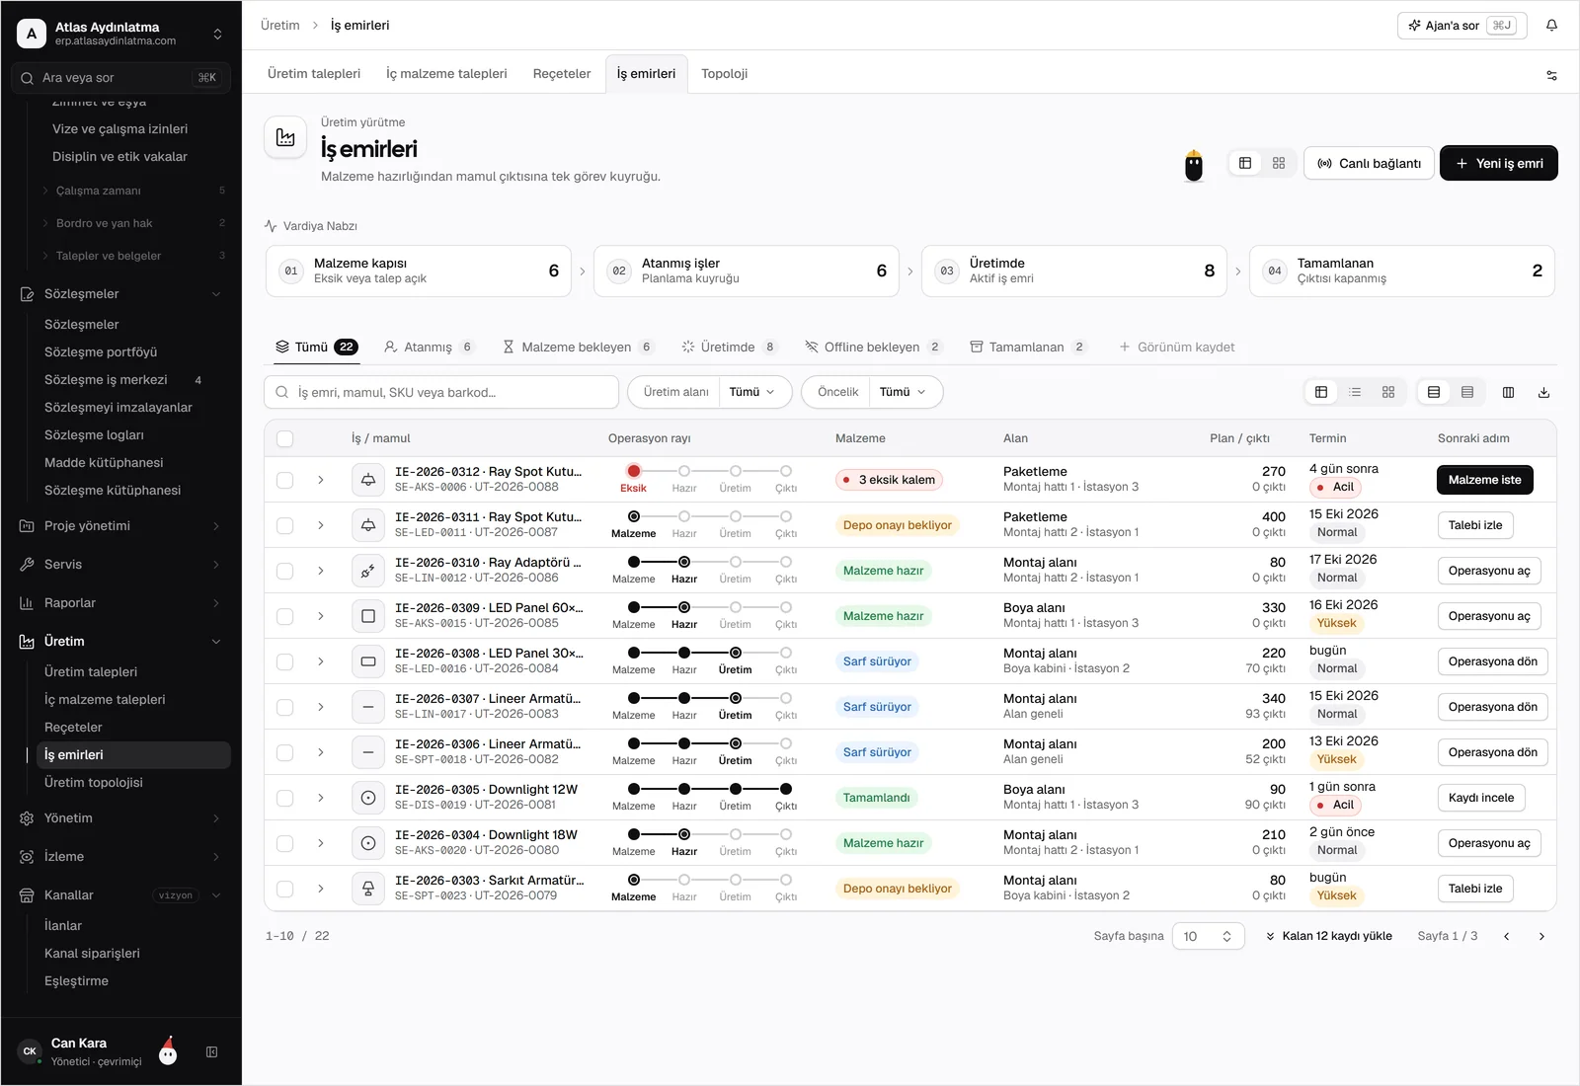Screen dimensions: 1580x1086
Task: Select checkbox for IE-2026-0305 Downlight 12W
Action: [x=284, y=798]
